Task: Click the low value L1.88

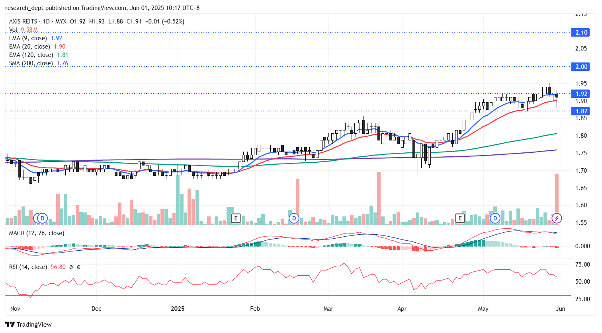Action: (x=115, y=21)
